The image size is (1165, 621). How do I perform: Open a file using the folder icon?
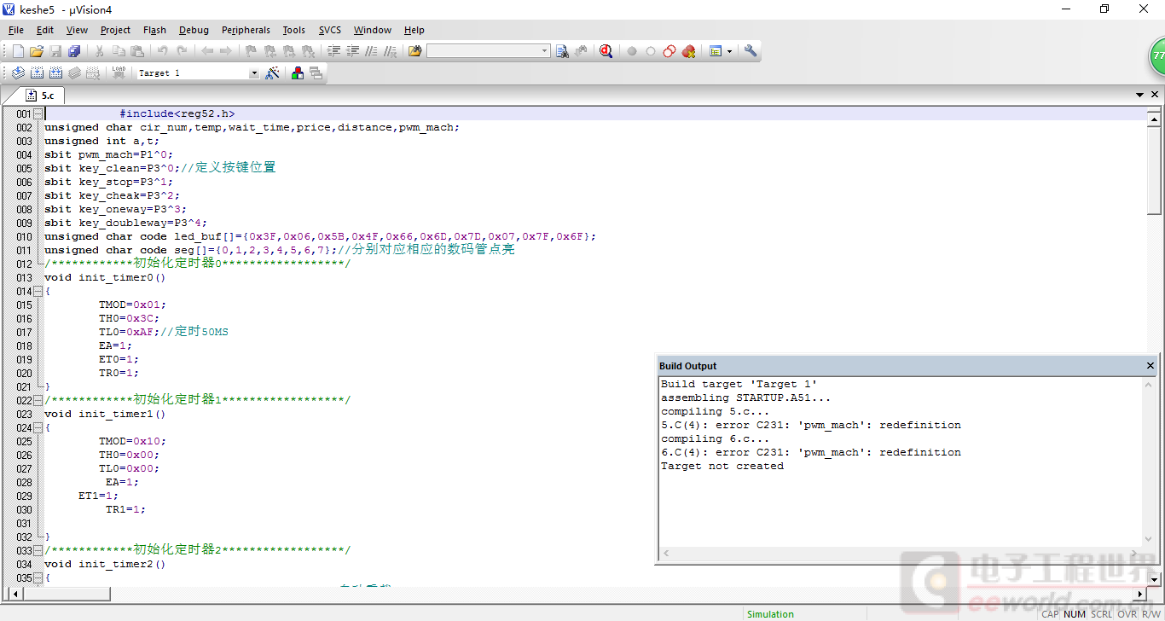37,51
